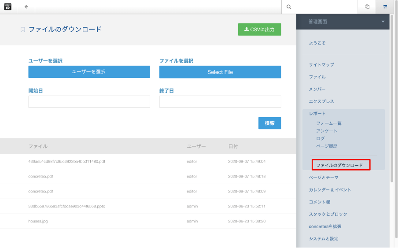Click the back arrow icon in toolbar

(x=26, y=7)
